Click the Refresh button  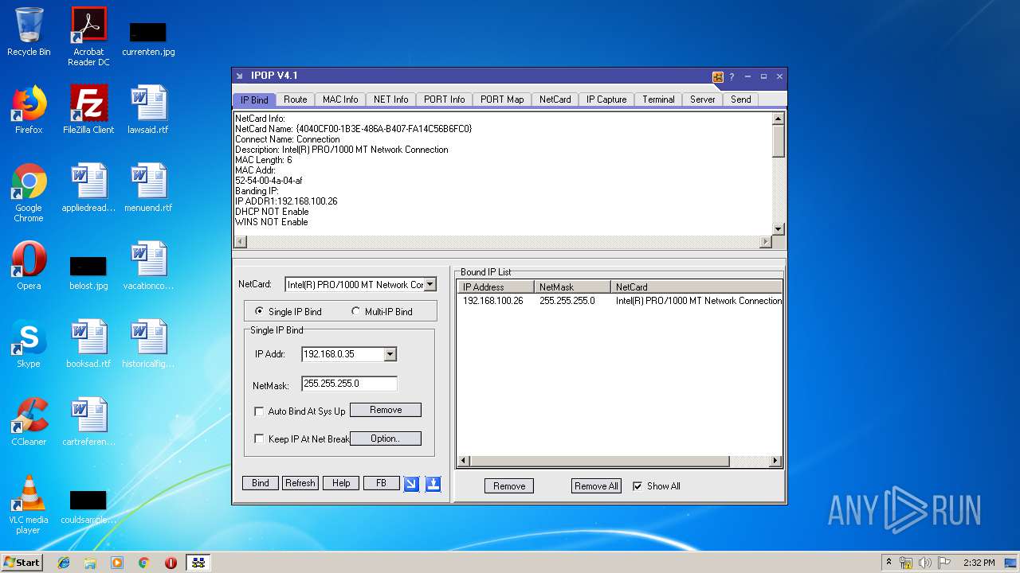point(300,483)
